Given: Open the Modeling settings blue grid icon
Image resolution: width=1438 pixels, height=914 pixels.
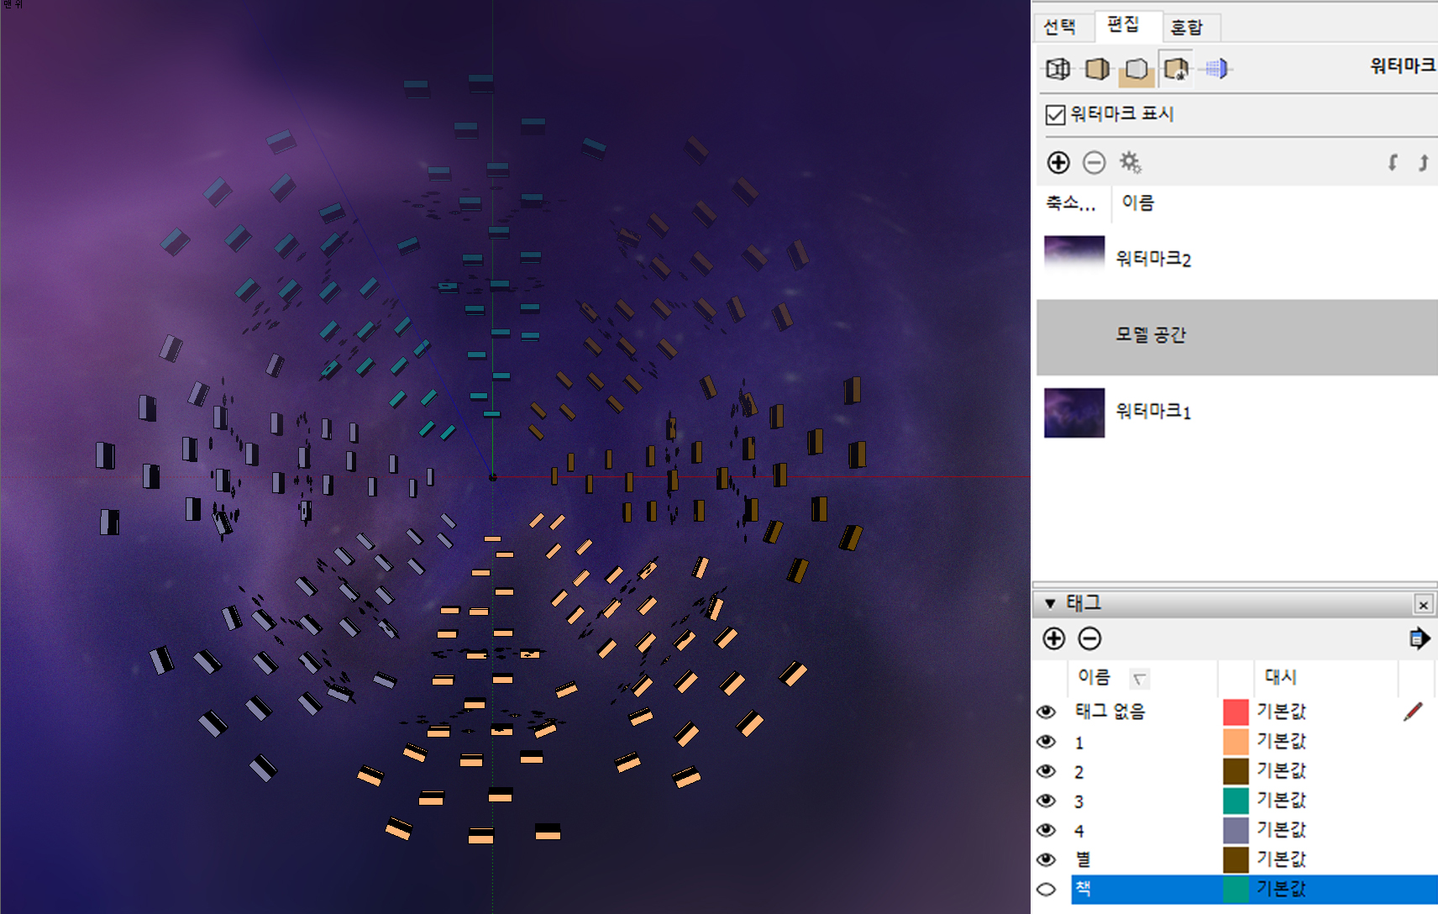Looking at the screenshot, I should tap(1216, 69).
